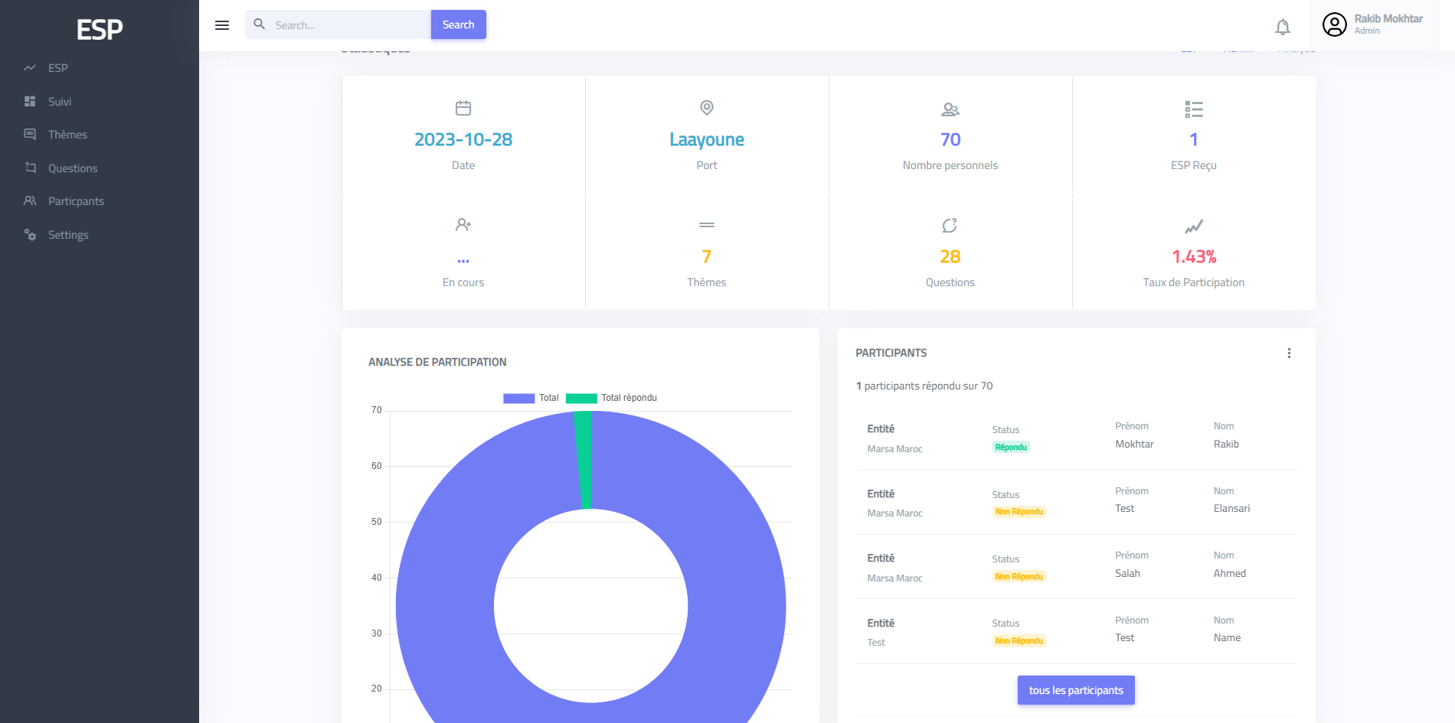Click the refresh icon above Questions

point(950,226)
